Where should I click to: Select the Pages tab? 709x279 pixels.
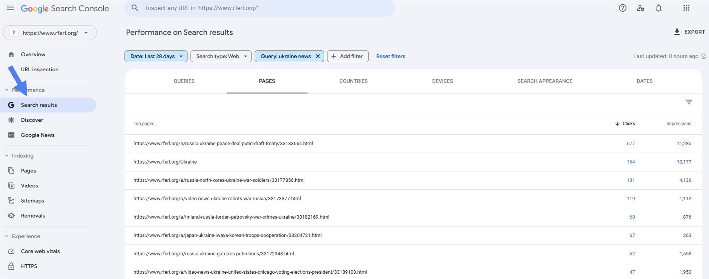267,81
